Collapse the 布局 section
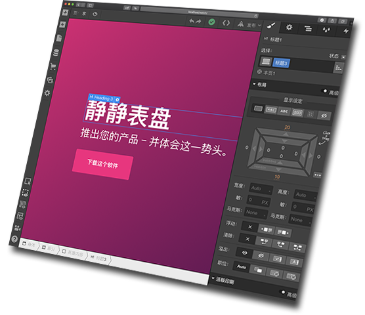Viewport: 365px width, 315px height. (x=260, y=85)
